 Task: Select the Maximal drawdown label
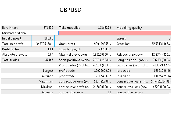point(73,55)
